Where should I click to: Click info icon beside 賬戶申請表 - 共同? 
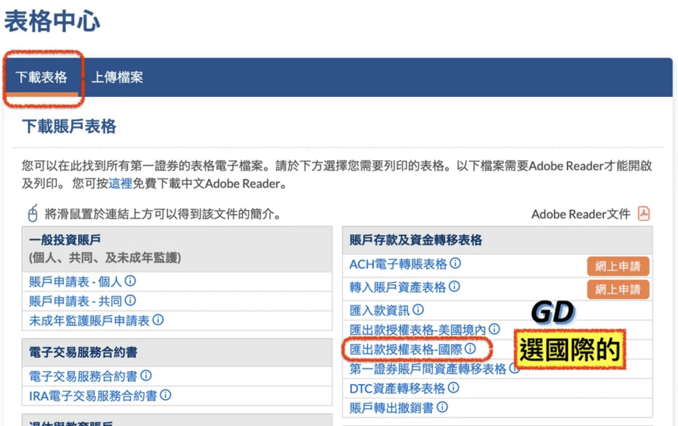point(130,300)
